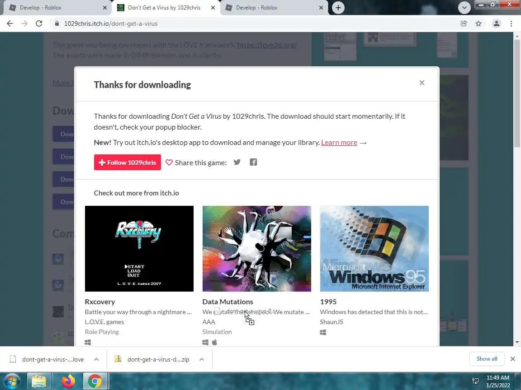The height and width of the screenshot is (390, 521).
Task: Click the 1995 game title
Action: (328, 302)
